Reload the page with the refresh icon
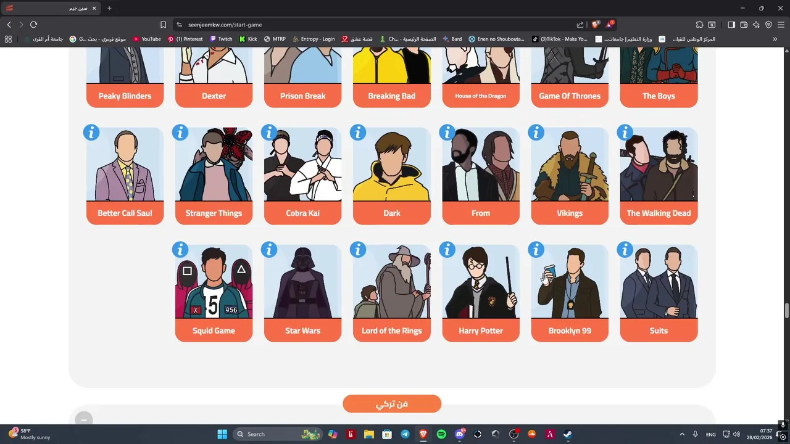Image resolution: width=790 pixels, height=444 pixels. [x=33, y=25]
